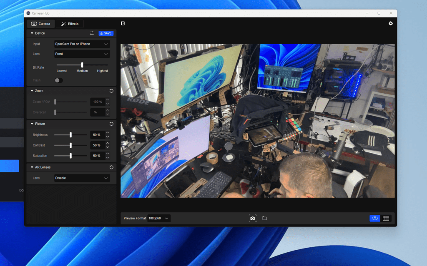Take a snapshot with camera icon
Viewport: 427px width, 266px height.
(x=252, y=218)
